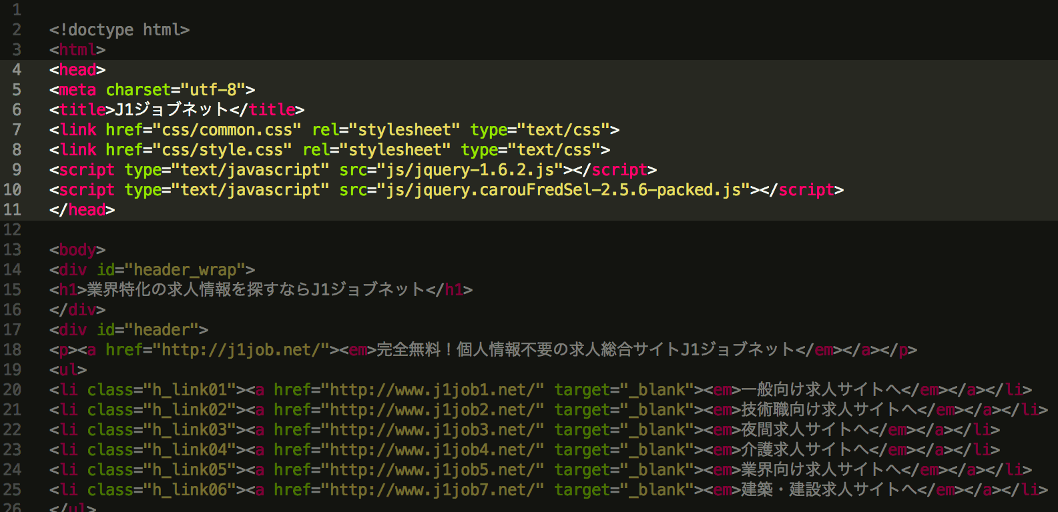This screenshot has width=1058, height=512.
Task: Click the text 夜間求人サイトへ
Action: pos(806,430)
